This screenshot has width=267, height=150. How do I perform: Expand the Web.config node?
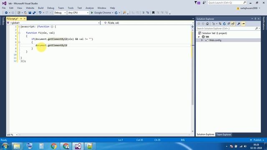(202, 40)
